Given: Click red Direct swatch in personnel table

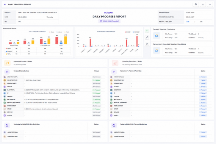Looking at the screenshot, I should tap(6, 49).
